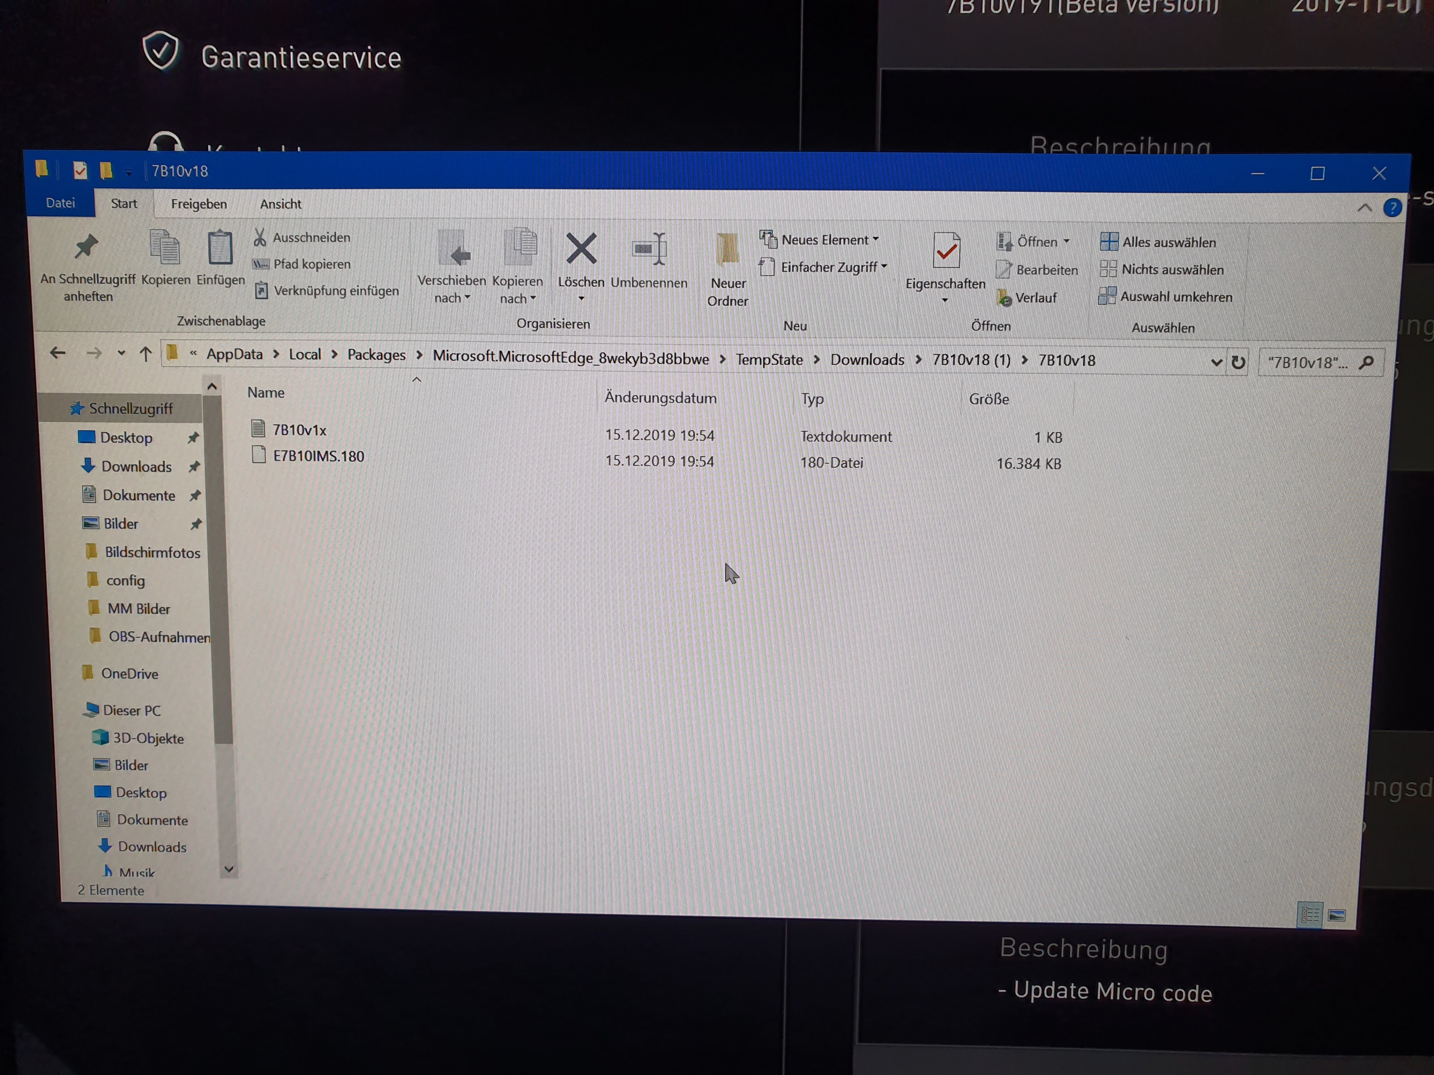1434x1075 pixels.
Task: Click the search field showing 7B10v18
Action: point(1307,362)
